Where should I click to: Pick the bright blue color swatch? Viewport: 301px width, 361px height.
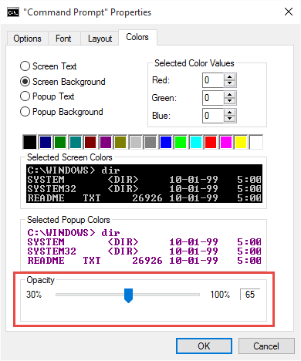click(x=166, y=142)
